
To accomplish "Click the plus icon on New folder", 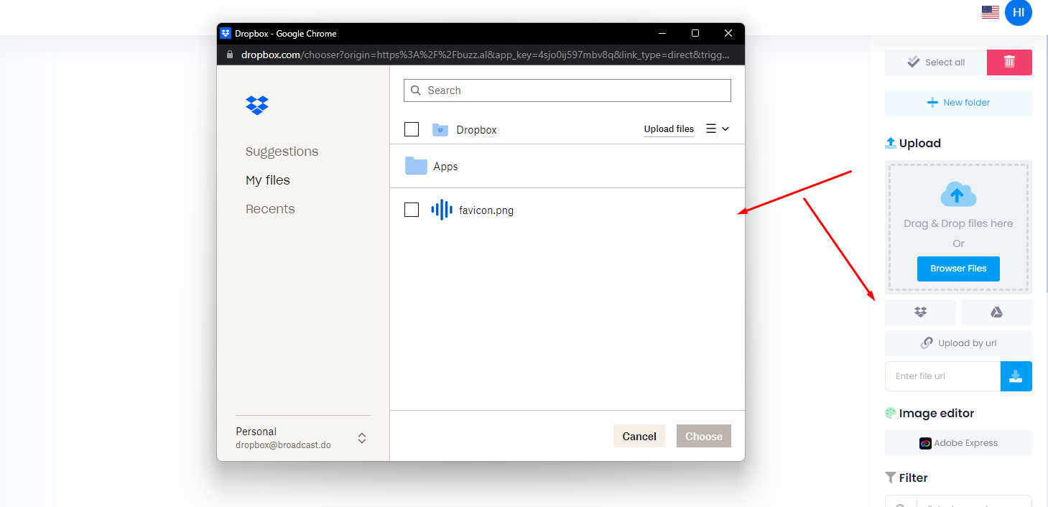I will tap(932, 103).
